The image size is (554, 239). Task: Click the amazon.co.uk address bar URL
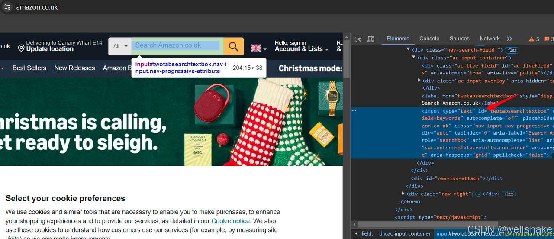point(37,7)
